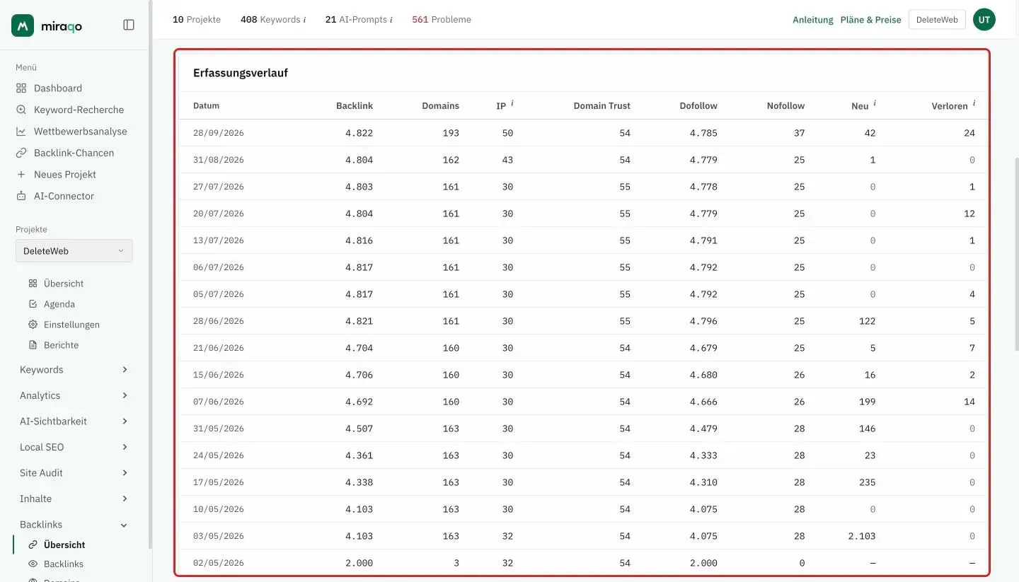Image resolution: width=1019 pixels, height=582 pixels.
Task: Click the 408 Keywords counter
Action: pos(273,20)
